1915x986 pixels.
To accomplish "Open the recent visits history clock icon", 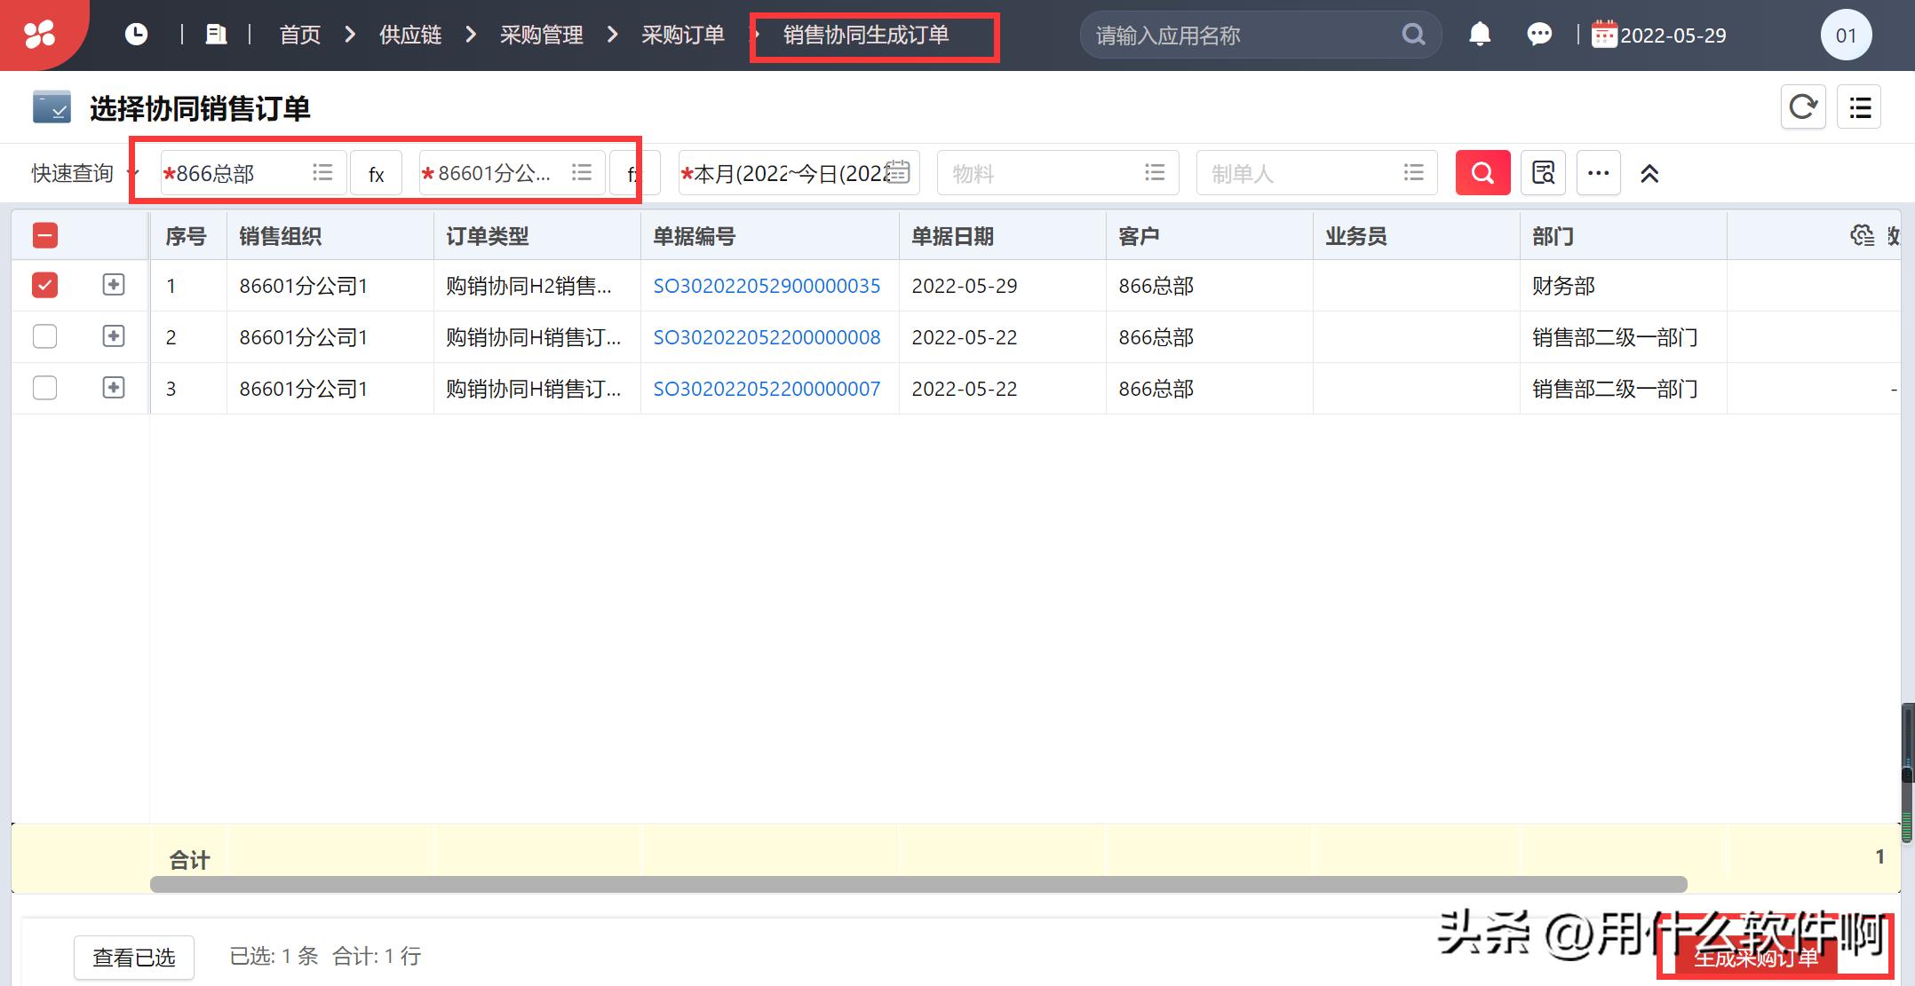I will 136,33.
